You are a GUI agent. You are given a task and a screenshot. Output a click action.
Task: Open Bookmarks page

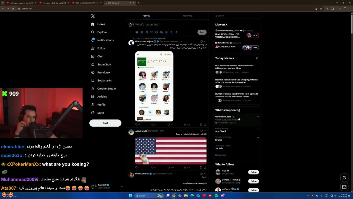tap(101, 80)
